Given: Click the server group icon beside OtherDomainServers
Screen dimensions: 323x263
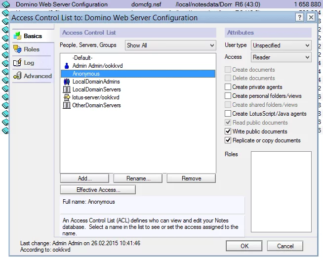Looking at the screenshot, I should coord(67,105).
